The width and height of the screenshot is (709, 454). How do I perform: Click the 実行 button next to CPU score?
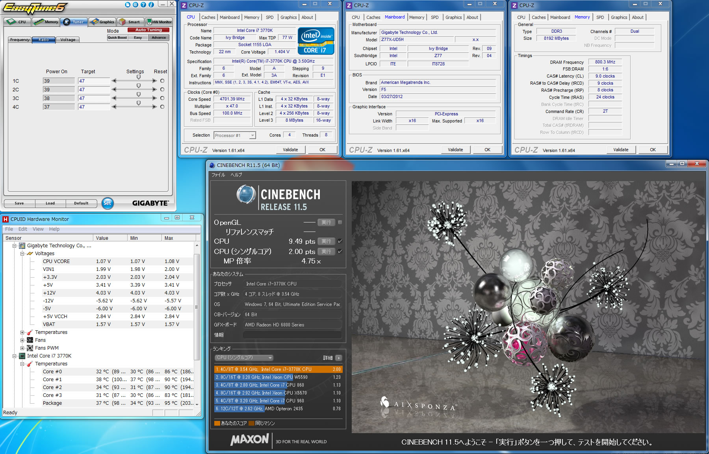(x=326, y=241)
